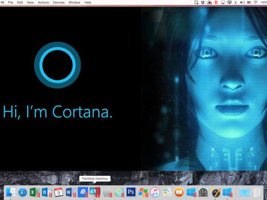Click the Windows 10 icon beside iBooks
The height and width of the screenshot is (200, 267).
tap(191, 192)
